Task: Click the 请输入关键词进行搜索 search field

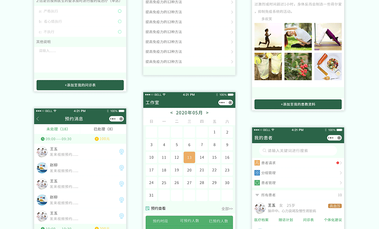Action: pyautogui.click(x=298, y=151)
